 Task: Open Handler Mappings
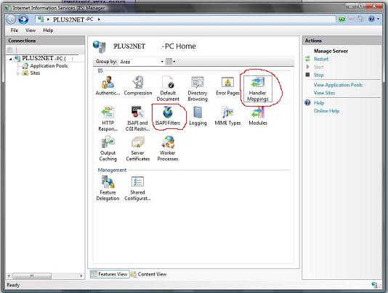[x=258, y=88]
